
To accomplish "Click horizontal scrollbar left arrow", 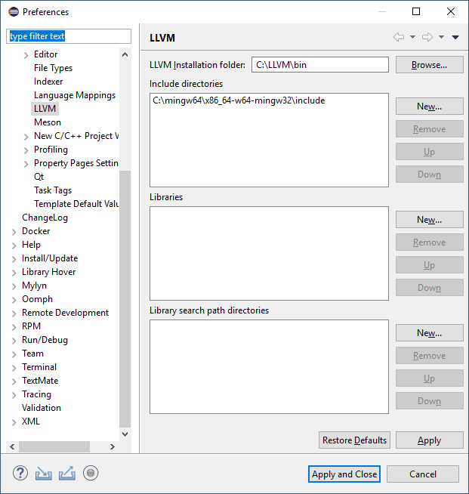I will [12, 446].
